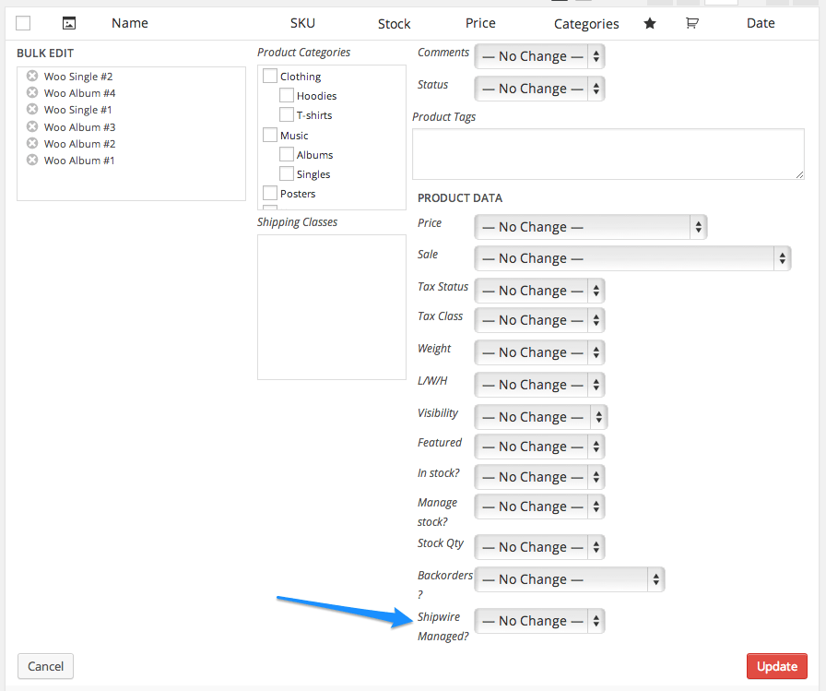Open the Price dropdown under Product Data
Image resolution: width=826 pixels, height=691 pixels.
[590, 226]
